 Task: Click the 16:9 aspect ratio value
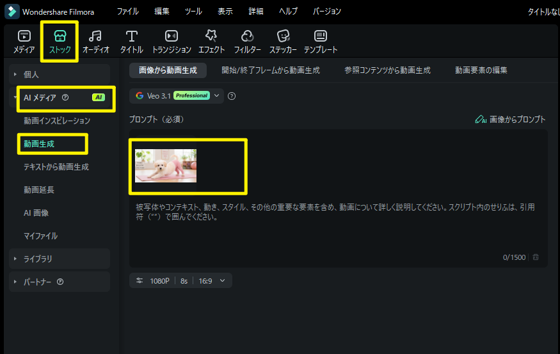pyautogui.click(x=205, y=281)
